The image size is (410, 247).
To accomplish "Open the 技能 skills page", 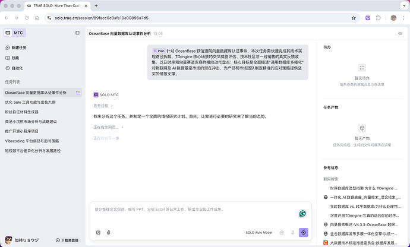I will point(12,58).
